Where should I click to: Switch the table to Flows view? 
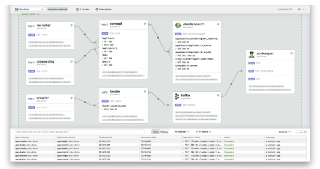[155, 132]
